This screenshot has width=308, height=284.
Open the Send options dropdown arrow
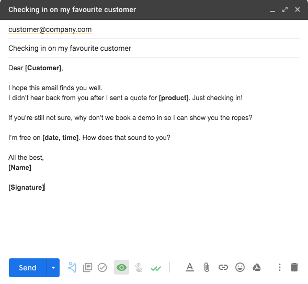[53, 268]
